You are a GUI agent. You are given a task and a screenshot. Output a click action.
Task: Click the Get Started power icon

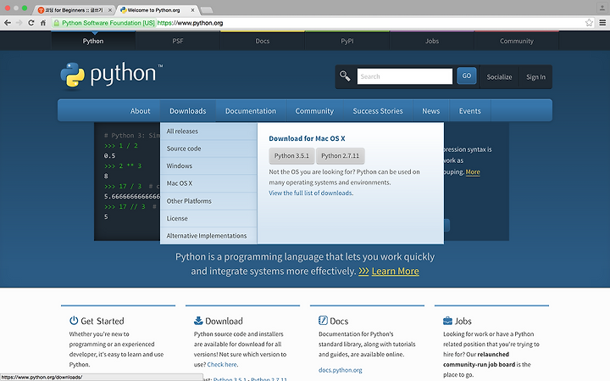coord(74,321)
